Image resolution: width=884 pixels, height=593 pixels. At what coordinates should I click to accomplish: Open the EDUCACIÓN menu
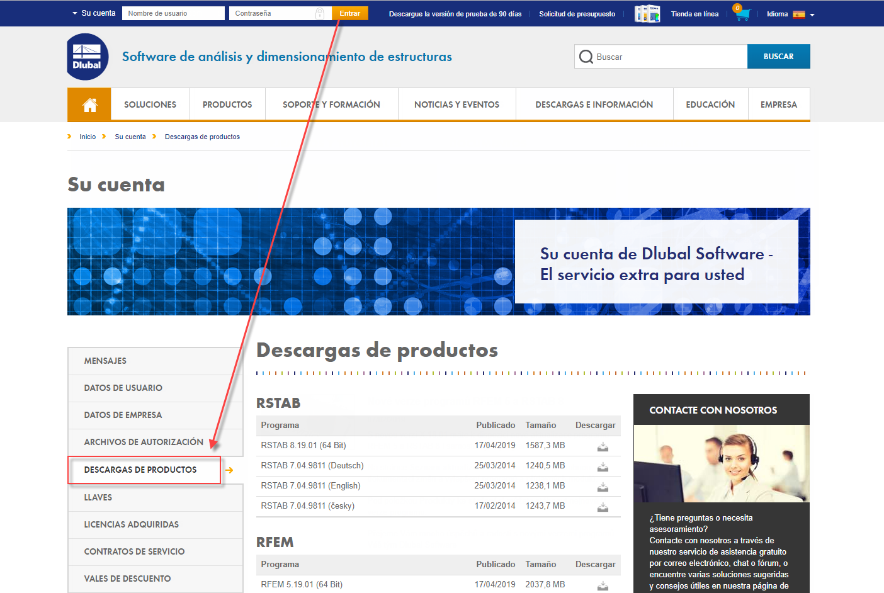pyautogui.click(x=710, y=104)
